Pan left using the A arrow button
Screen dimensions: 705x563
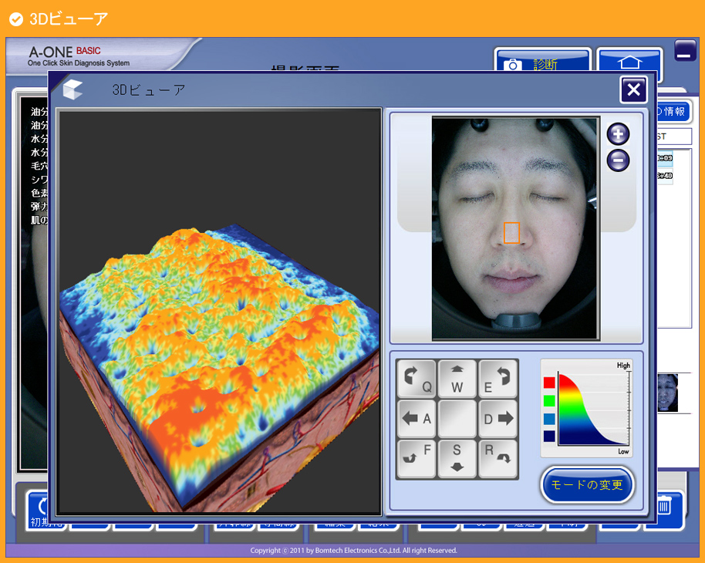pyautogui.click(x=417, y=419)
